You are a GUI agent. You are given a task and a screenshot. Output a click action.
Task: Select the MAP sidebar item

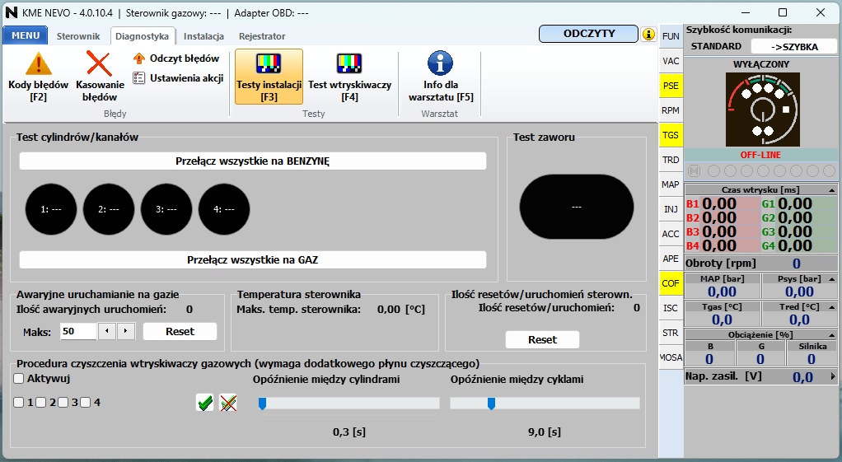point(671,184)
